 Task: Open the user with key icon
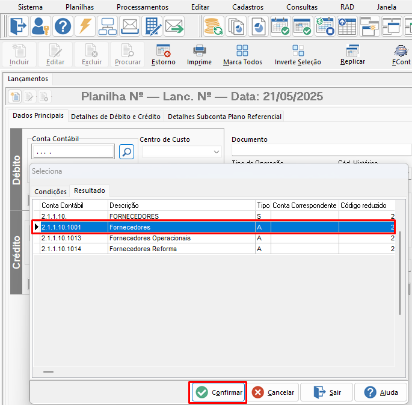(40, 26)
